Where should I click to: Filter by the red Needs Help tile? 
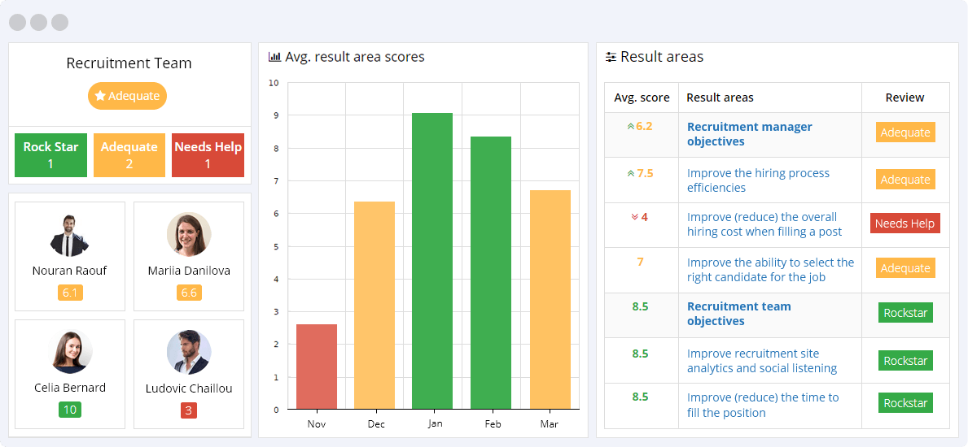(x=208, y=155)
